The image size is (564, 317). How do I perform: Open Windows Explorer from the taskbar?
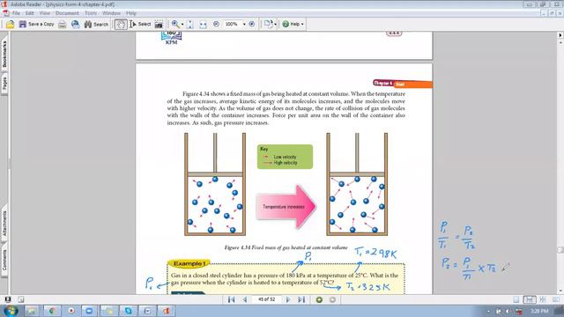pos(32,311)
